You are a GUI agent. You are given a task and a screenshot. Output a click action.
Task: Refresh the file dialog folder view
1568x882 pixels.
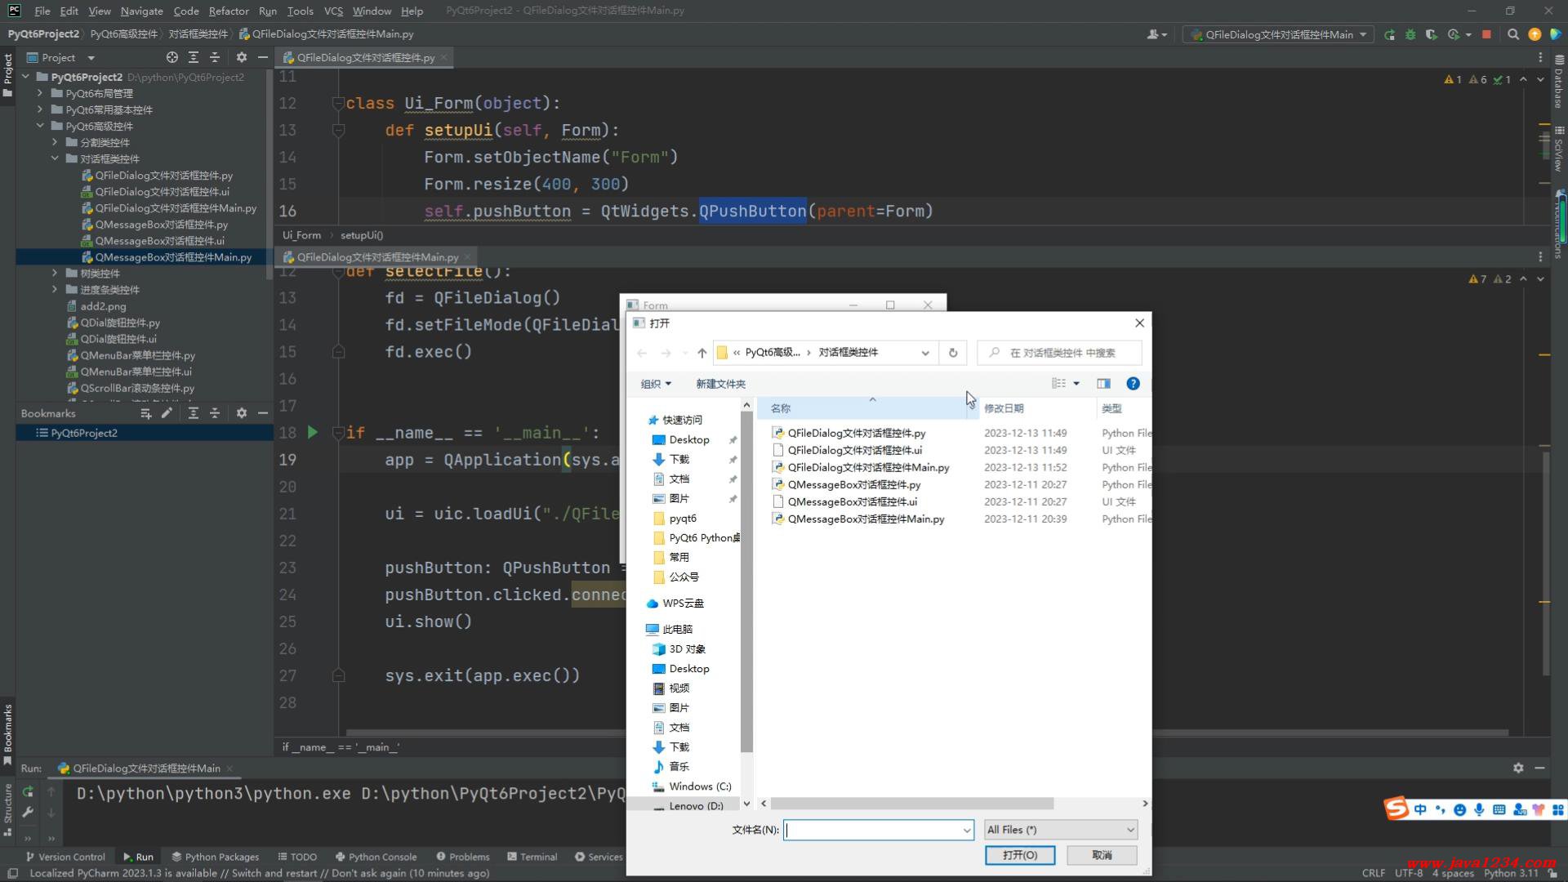click(x=952, y=353)
